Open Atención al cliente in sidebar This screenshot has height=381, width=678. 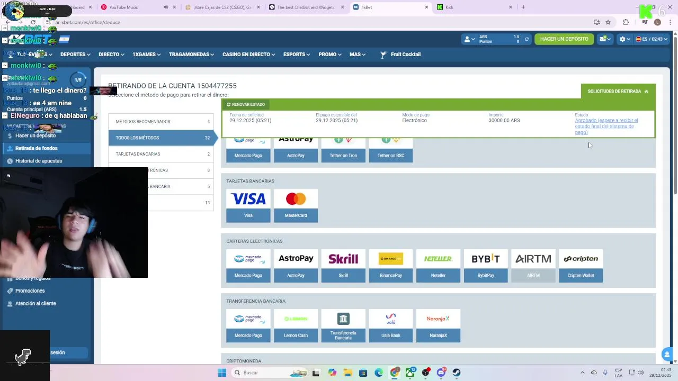35,304
